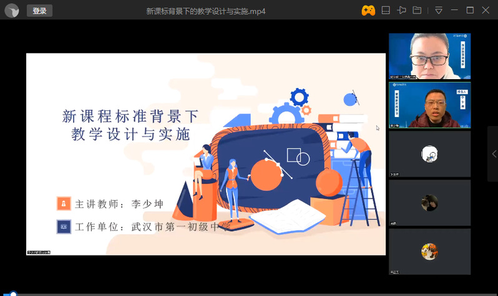Select the woman with glasses video tile
This screenshot has height=296, width=498.
429,56
